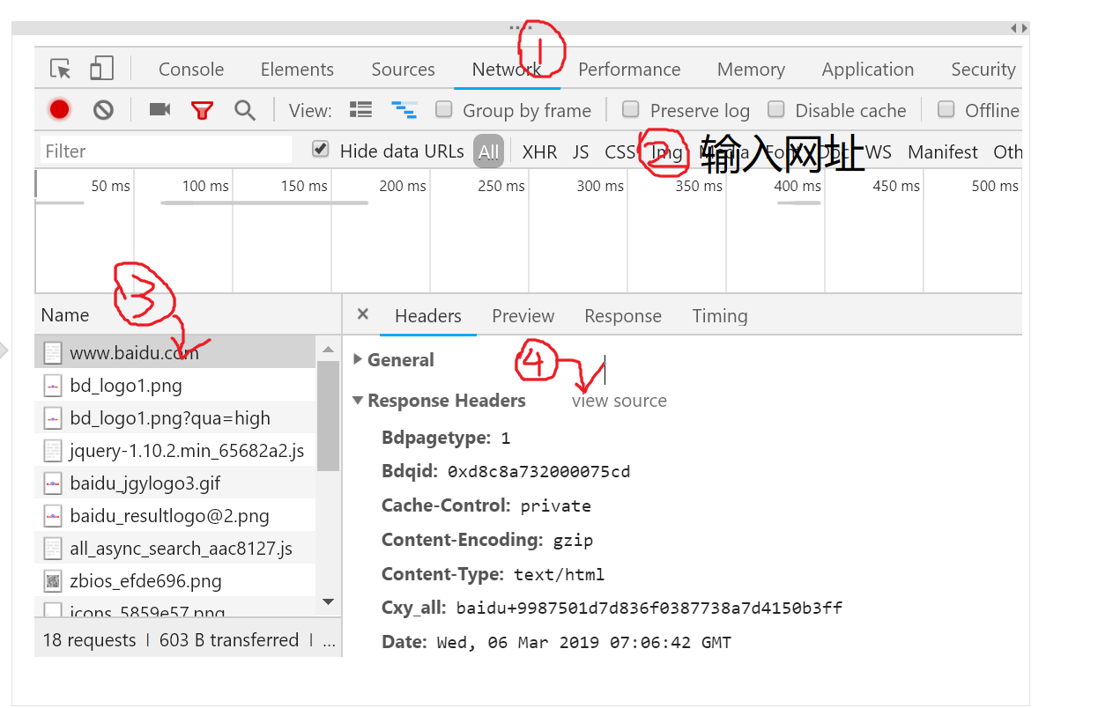Filter requests by JS
Viewport: 1098px width, 708px height.
(x=581, y=151)
